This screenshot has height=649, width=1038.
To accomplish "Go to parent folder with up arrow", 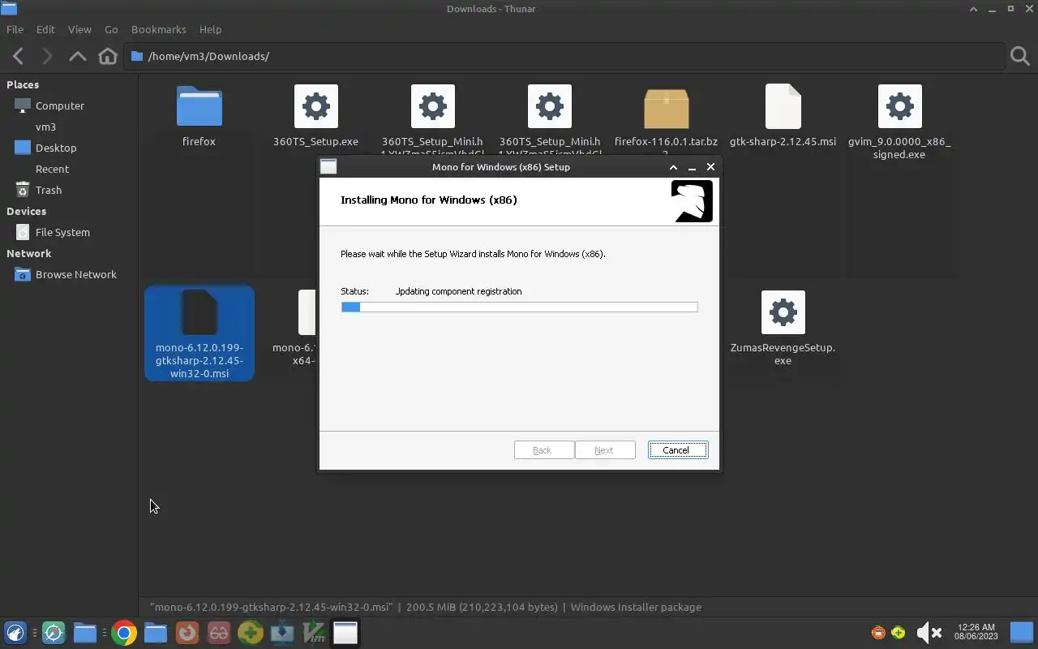I will (x=78, y=56).
